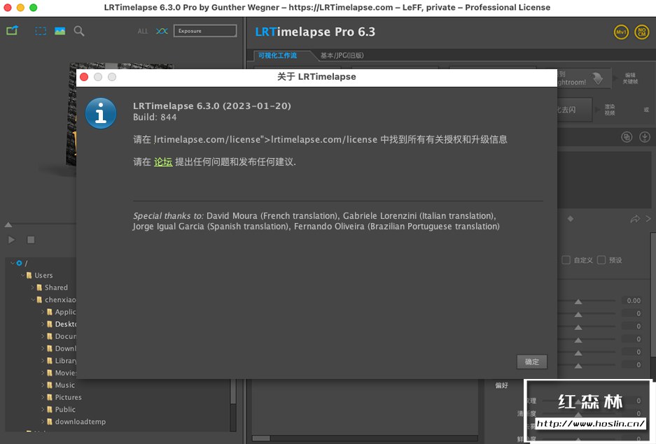The image size is (656, 444).
Task: Click the Users folder icon
Action: [29, 275]
